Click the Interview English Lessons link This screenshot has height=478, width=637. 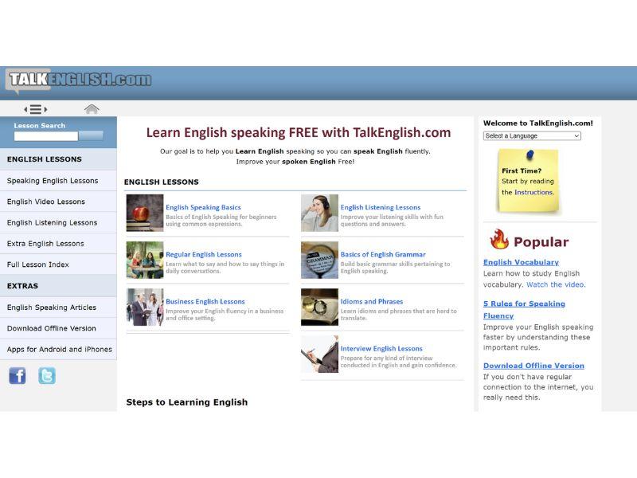point(381,349)
